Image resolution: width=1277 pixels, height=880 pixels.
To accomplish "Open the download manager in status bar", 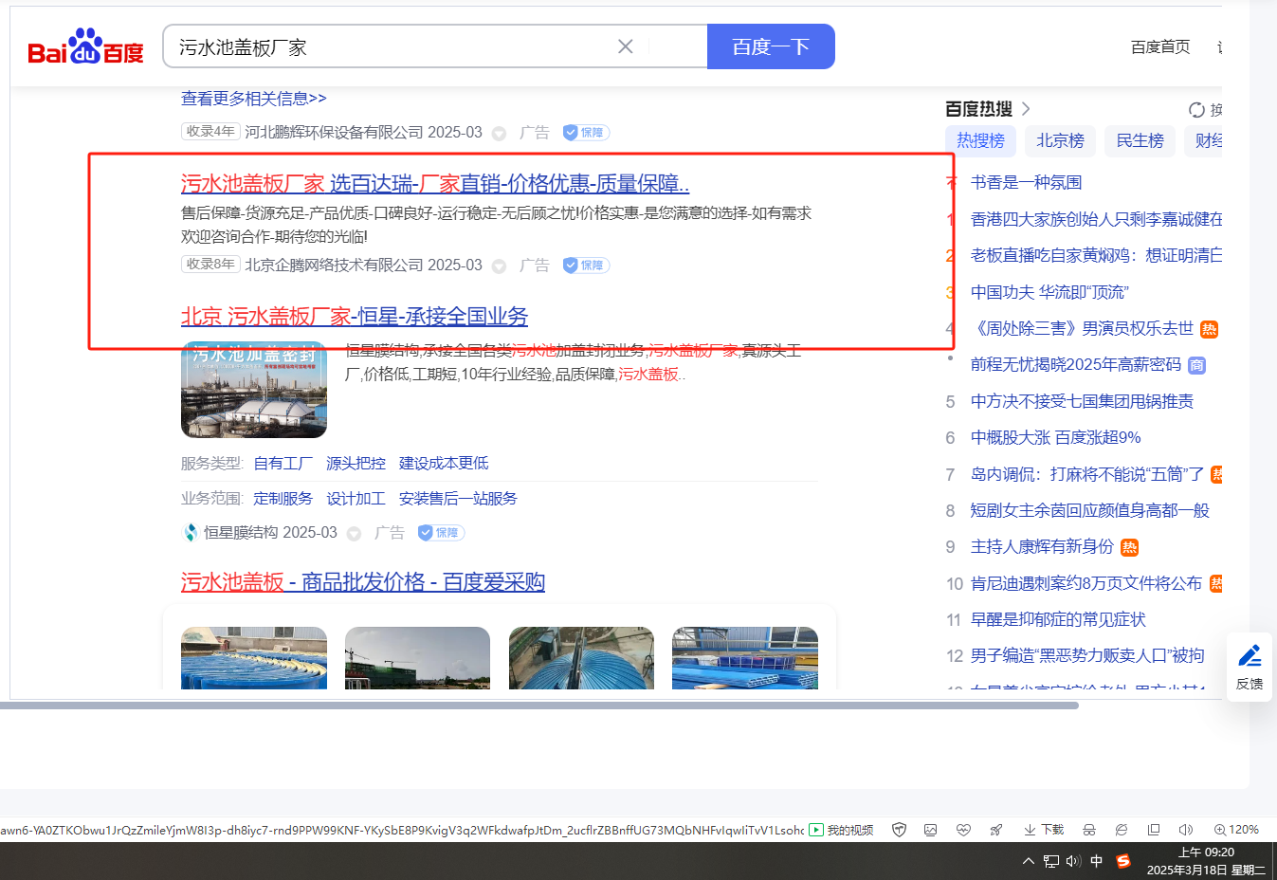I will [1043, 830].
